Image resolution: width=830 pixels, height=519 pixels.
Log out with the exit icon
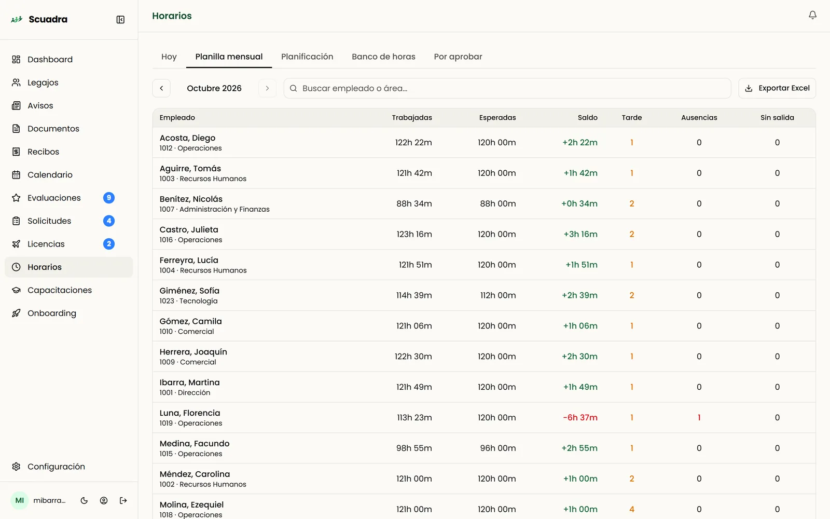123,501
